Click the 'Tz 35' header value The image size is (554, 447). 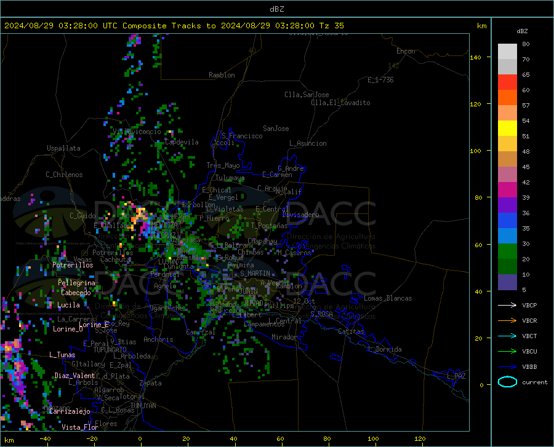pos(331,26)
